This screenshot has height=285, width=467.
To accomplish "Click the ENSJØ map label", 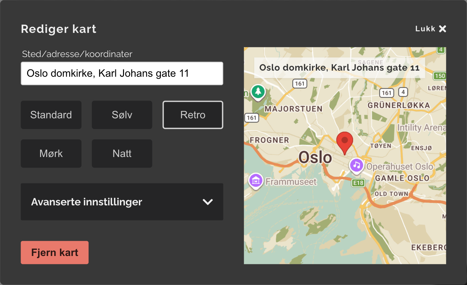I will click(x=421, y=148).
